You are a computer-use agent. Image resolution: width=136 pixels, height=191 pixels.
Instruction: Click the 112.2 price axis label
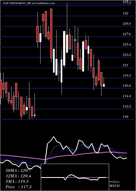click(127, 106)
